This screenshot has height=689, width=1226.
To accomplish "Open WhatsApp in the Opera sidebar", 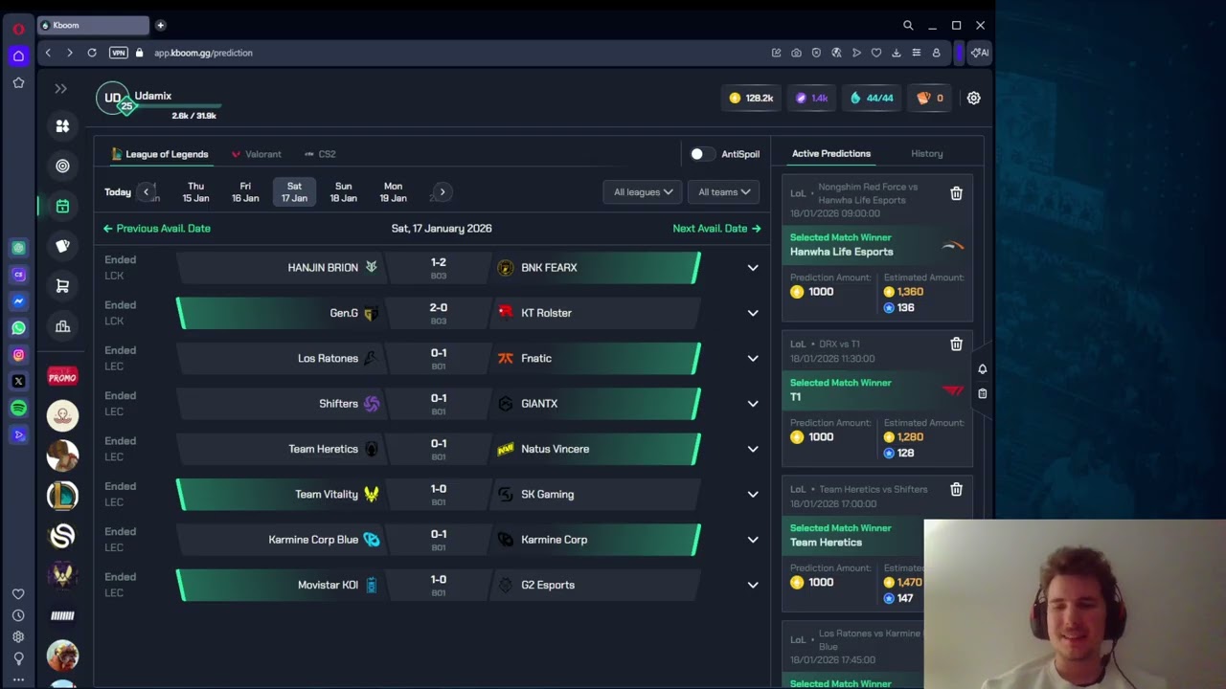I will pyautogui.click(x=18, y=328).
